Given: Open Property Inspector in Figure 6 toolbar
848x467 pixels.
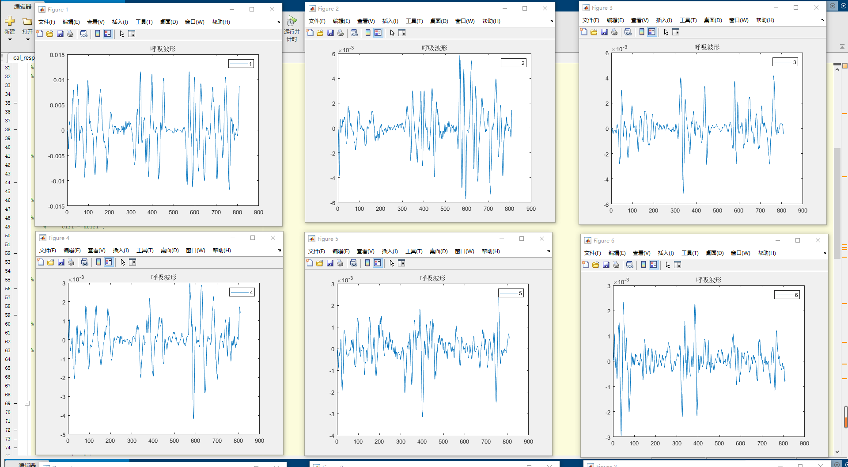Looking at the screenshot, I should tap(678, 265).
